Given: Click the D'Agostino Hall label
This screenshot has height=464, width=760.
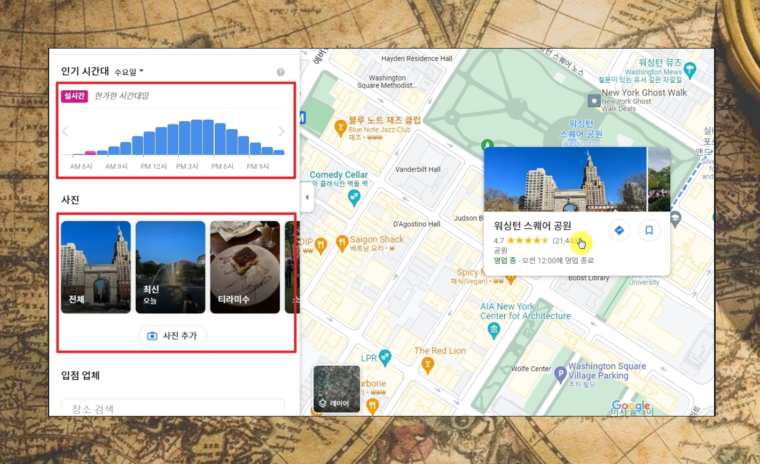Looking at the screenshot, I should (417, 224).
